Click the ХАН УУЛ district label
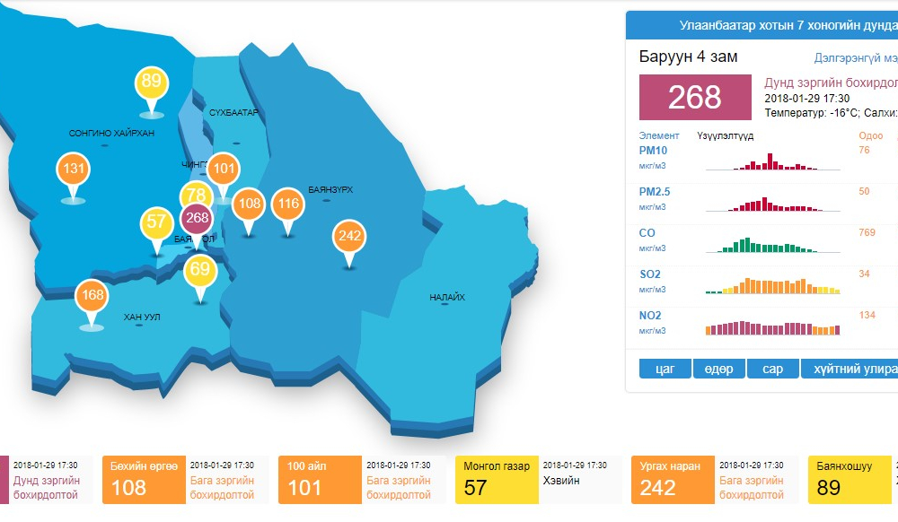This screenshot has width=898, height=522. tap(142, 317)
